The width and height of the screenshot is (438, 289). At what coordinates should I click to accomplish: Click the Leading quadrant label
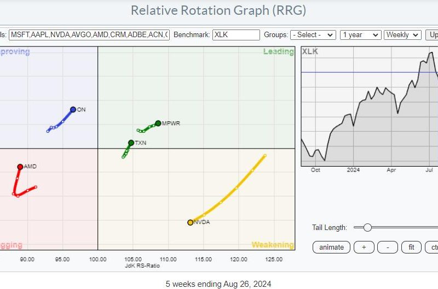279,51
